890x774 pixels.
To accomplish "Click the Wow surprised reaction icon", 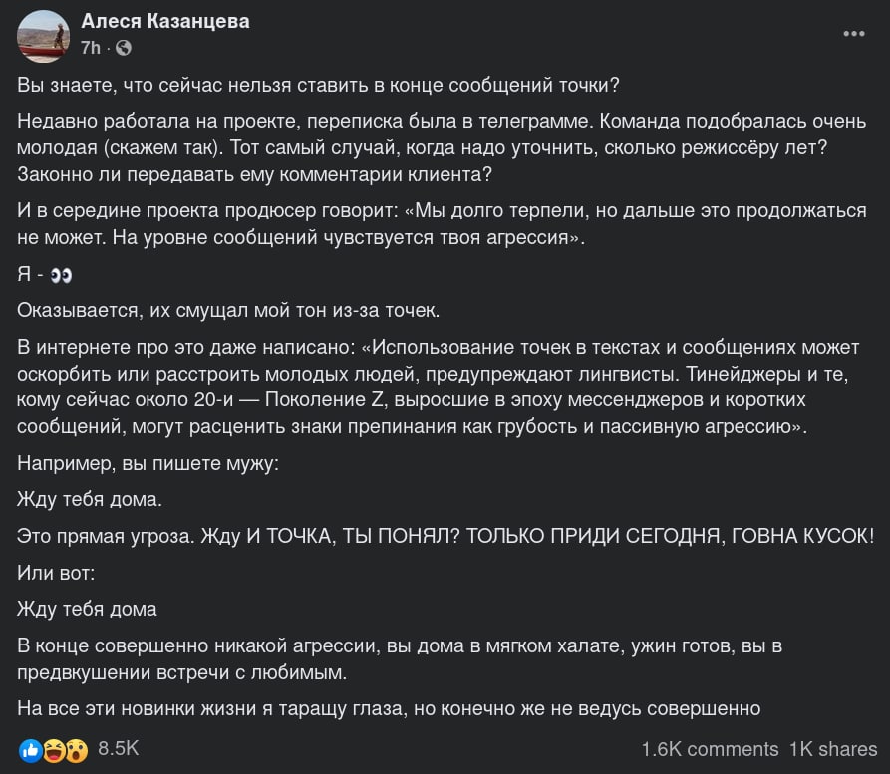I will click(x=76, y=749).
